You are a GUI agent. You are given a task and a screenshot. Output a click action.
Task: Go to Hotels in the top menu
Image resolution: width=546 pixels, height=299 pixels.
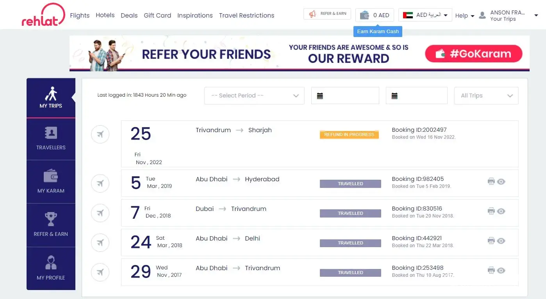point(105,15)
